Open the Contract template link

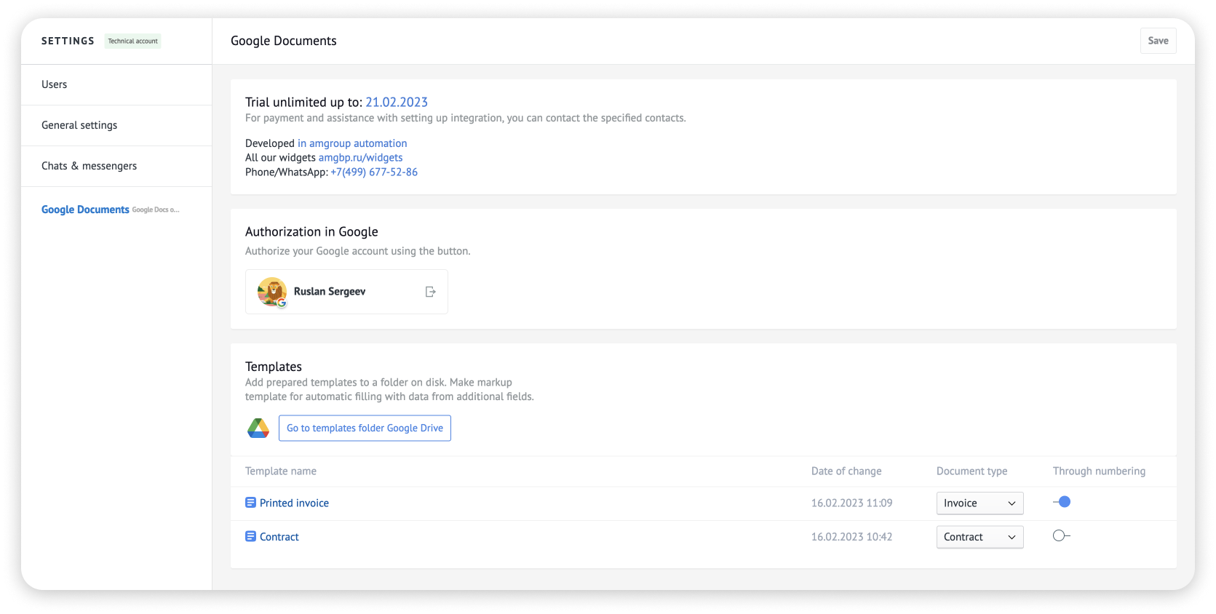(x=279, y=537)
